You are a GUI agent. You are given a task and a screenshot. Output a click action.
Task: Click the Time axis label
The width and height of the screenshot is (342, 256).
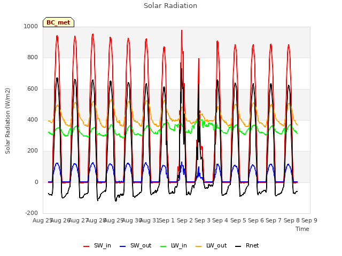(x=302, y=229)
